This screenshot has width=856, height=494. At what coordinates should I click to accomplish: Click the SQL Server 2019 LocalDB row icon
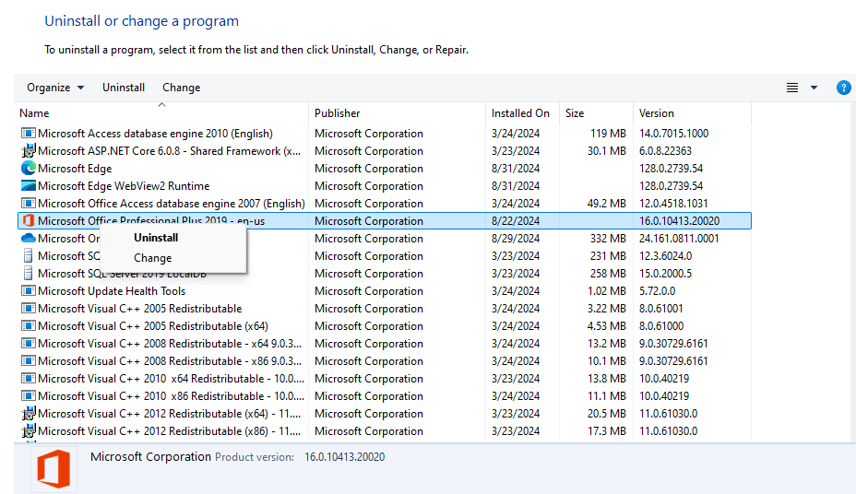29,273
